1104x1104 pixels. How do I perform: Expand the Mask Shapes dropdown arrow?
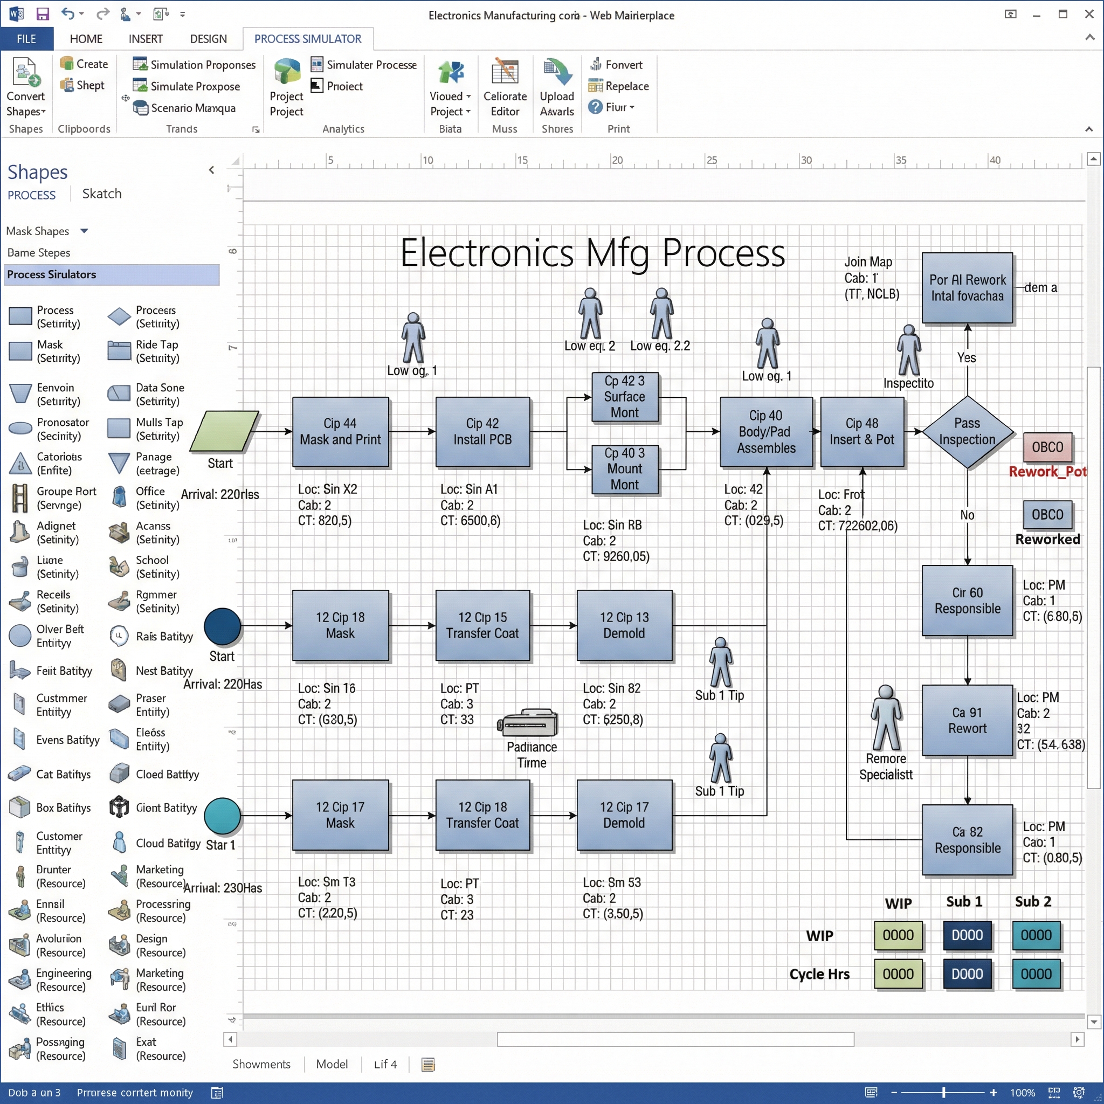[85, 231]
